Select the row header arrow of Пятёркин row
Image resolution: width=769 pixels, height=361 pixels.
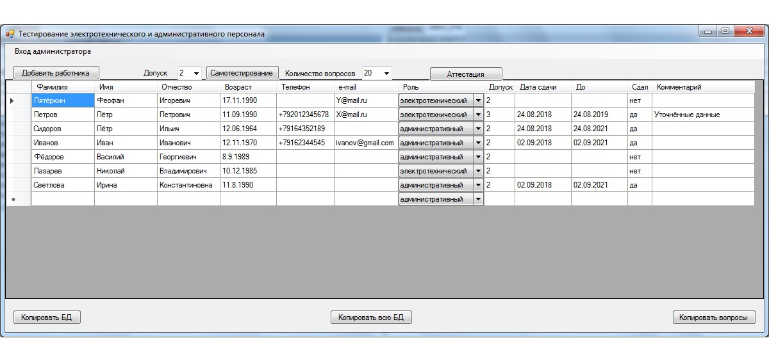19,100
